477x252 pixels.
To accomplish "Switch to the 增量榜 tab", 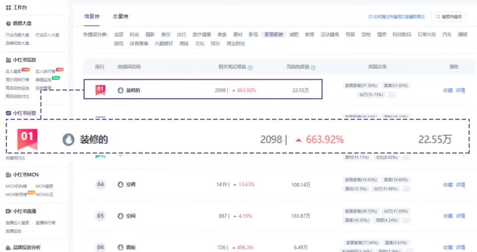I will click(x=92, y=16).
